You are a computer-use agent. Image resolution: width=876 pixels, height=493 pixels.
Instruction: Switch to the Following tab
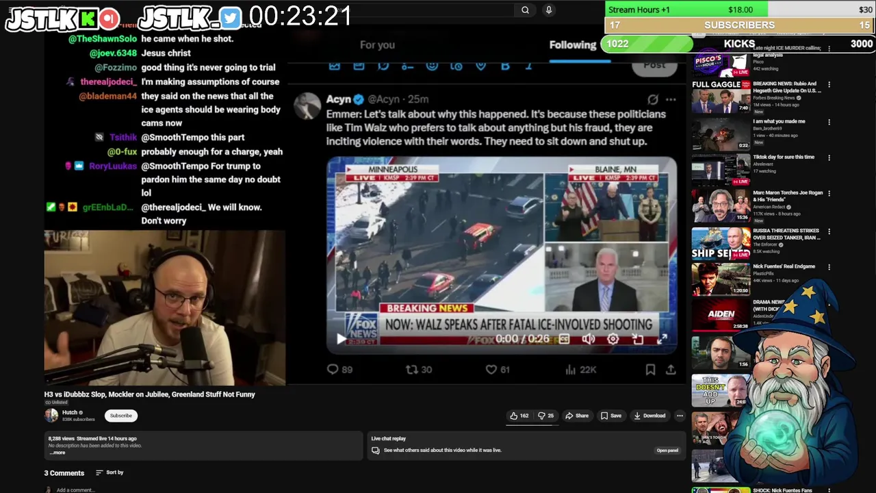(x=573, y=45)
